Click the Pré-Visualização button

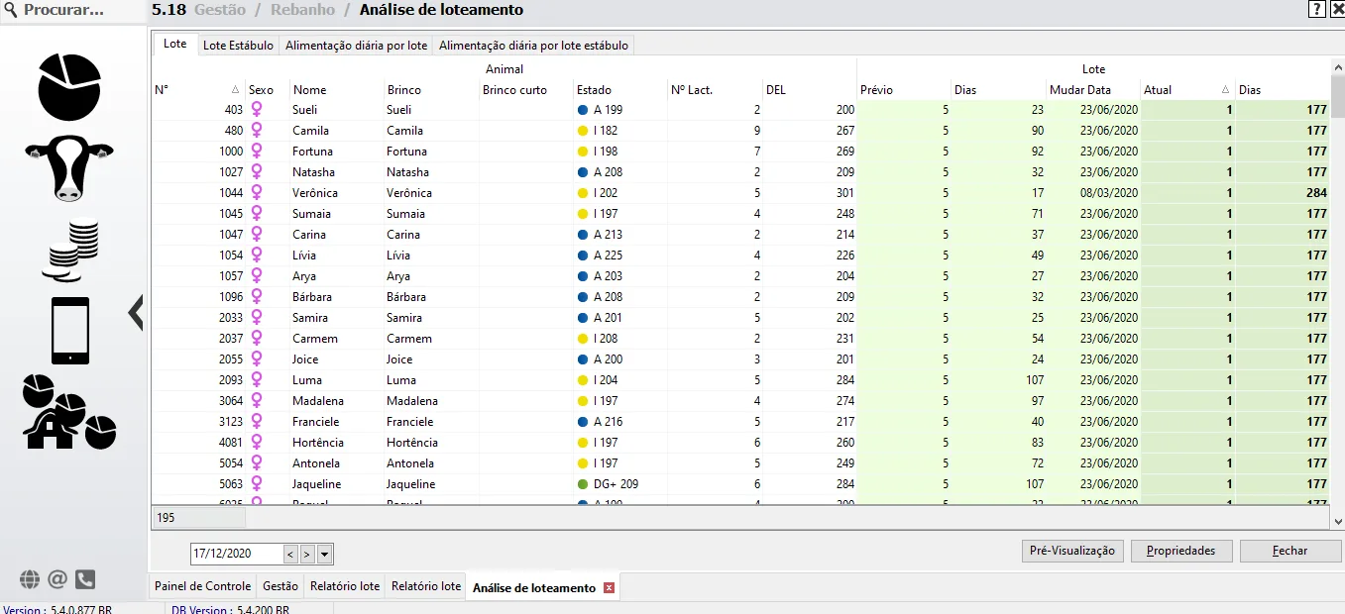(1072, 552)
